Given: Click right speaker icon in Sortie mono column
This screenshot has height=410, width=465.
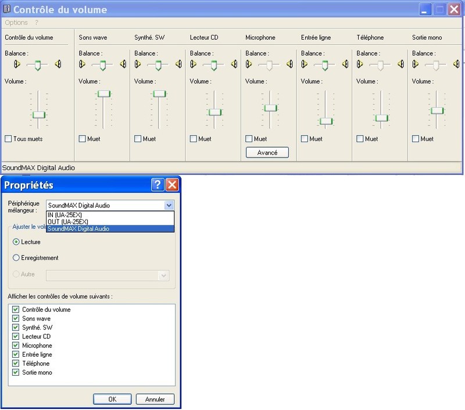Looking at the screenshot, I should point(456,64).
